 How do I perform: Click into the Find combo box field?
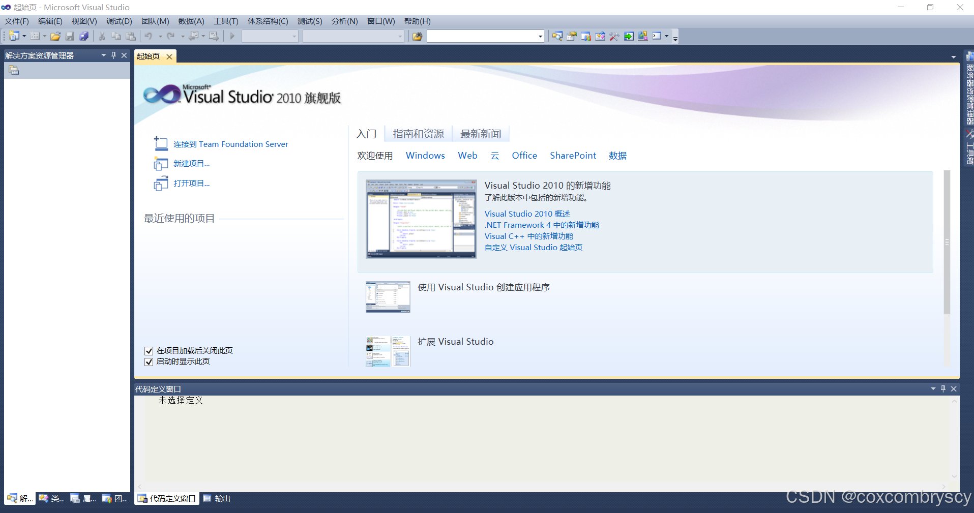point(481,36)
